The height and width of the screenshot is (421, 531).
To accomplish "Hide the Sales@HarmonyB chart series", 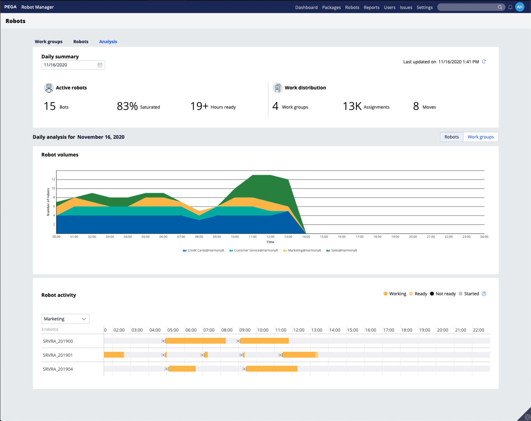I will pyautogui.click(x=341, y=250).
